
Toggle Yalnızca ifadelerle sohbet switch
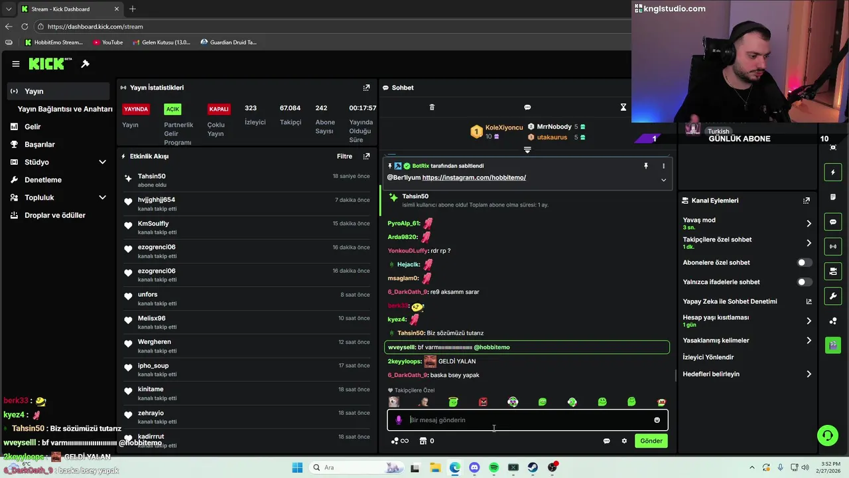pyautogui.click(x=804, y=282)
